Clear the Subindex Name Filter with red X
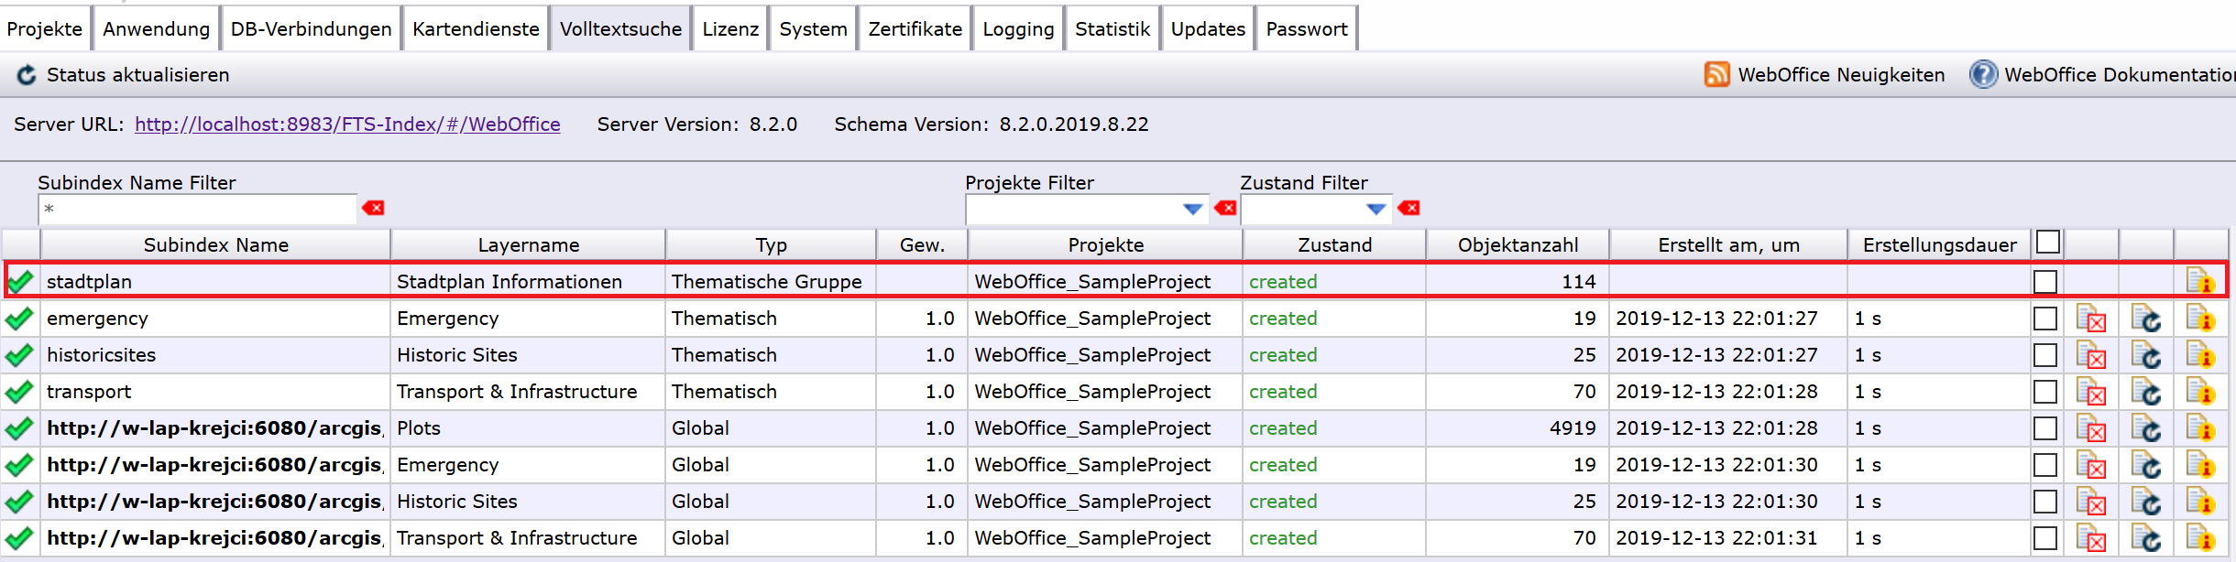2236x562 pixels. [x=373, y=209]
